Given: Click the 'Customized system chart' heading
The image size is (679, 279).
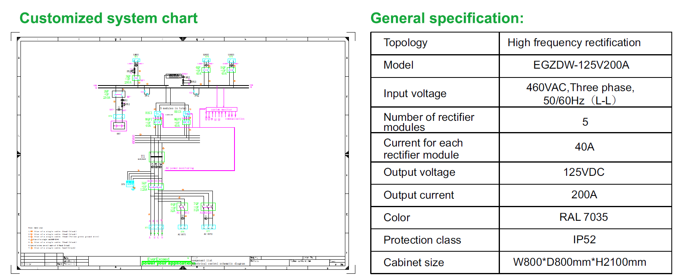Looking at the screenshot, I should point(108,18).
